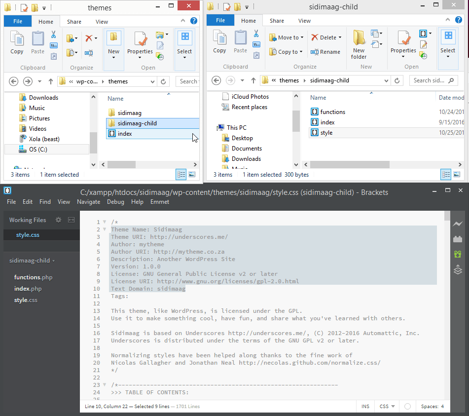Viewport: 469px width, 416px height.
Task: Click vertical scrollbar in themes navigation pane
Action: pos(93,143)
